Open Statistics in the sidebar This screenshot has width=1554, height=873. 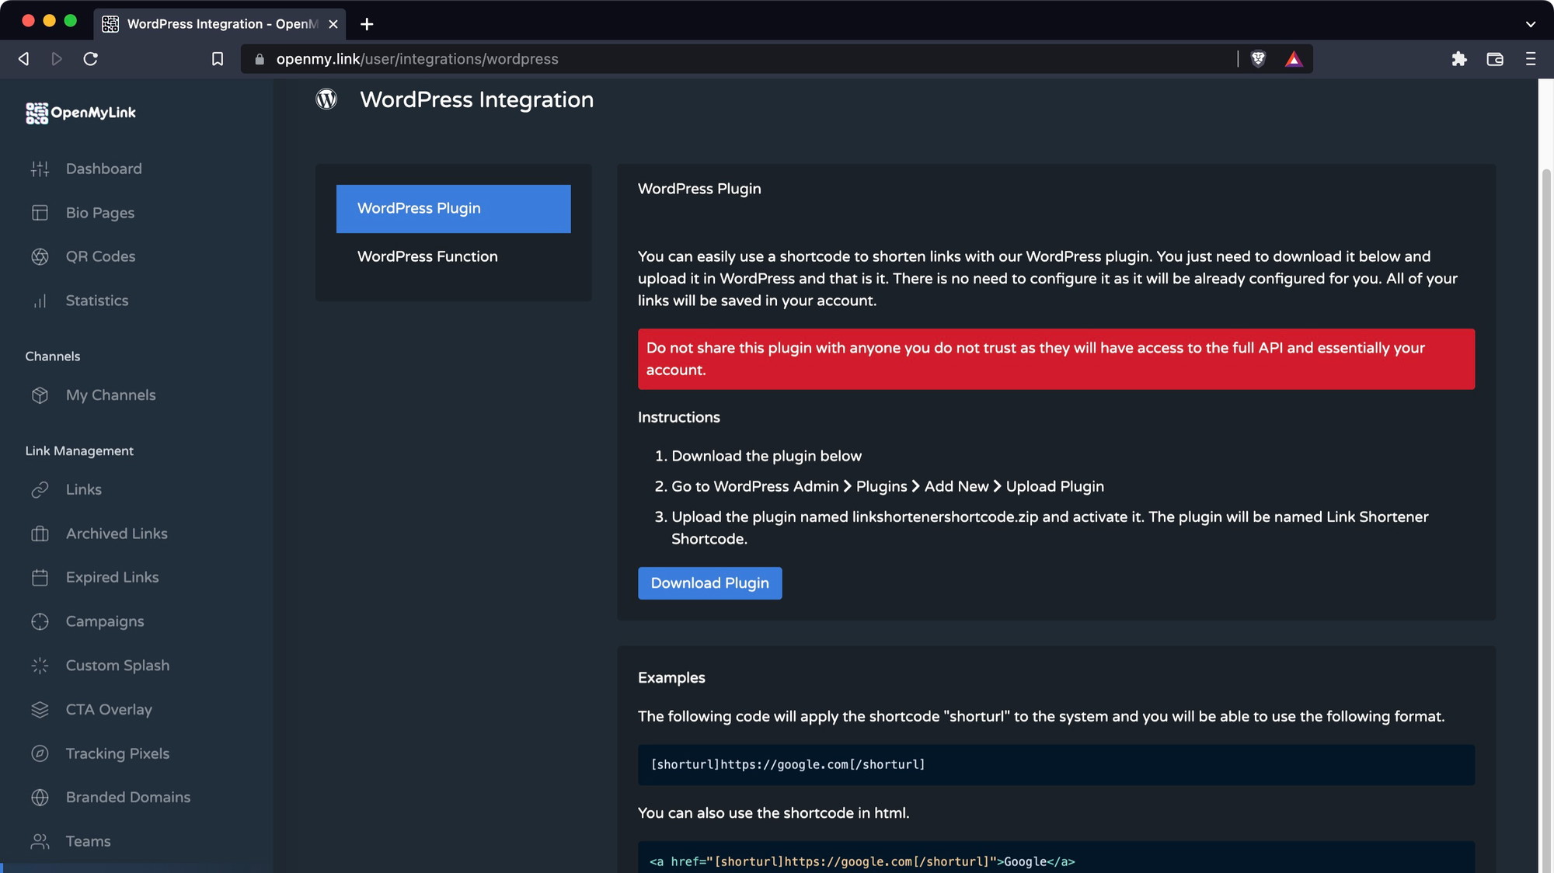[x=97, y=301]
